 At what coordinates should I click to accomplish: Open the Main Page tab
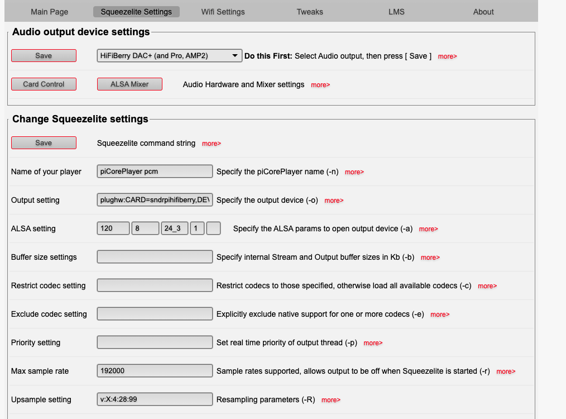tap(50, 12)
